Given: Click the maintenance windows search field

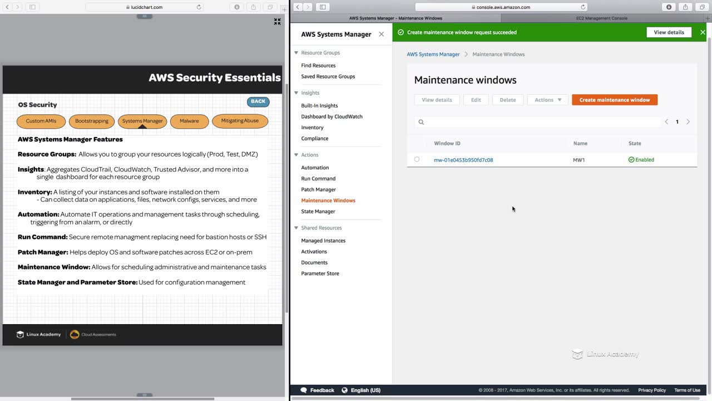Looking at the screenshot, I should click(538, 122).
